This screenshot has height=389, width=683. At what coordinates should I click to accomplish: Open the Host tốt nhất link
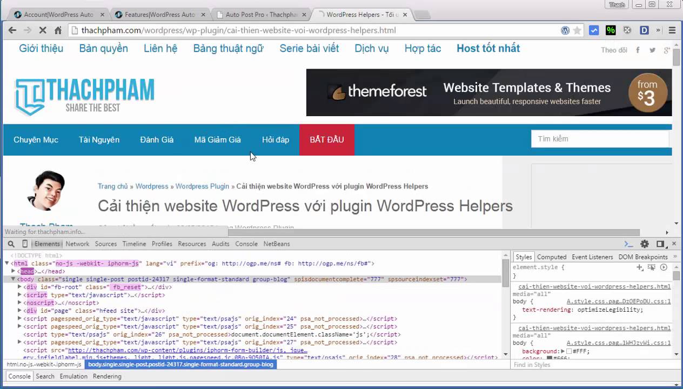pyautogui.click(x=488, y=49)
